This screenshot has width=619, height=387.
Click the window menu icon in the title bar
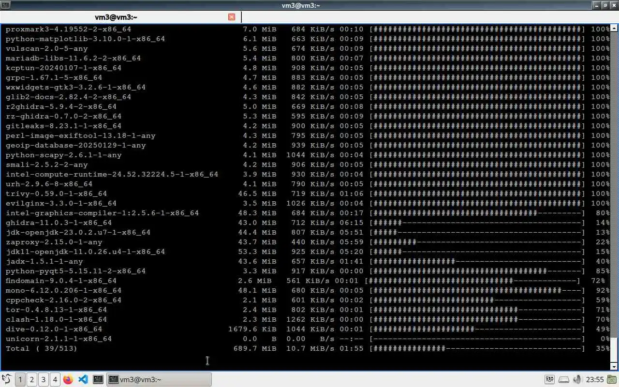click(5, 5)
